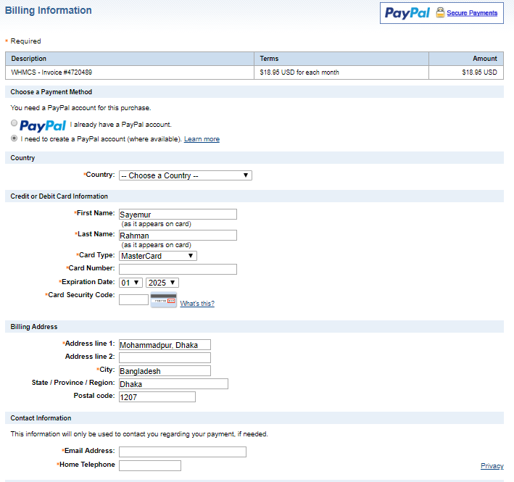Click the Card Security Code field
Image resolution: width=514 pixels, height=482 pixels.
(x=133, y=300)
